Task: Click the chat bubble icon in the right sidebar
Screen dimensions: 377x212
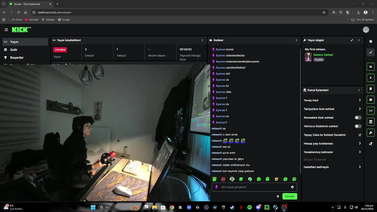Action: [x=371, y=100]
